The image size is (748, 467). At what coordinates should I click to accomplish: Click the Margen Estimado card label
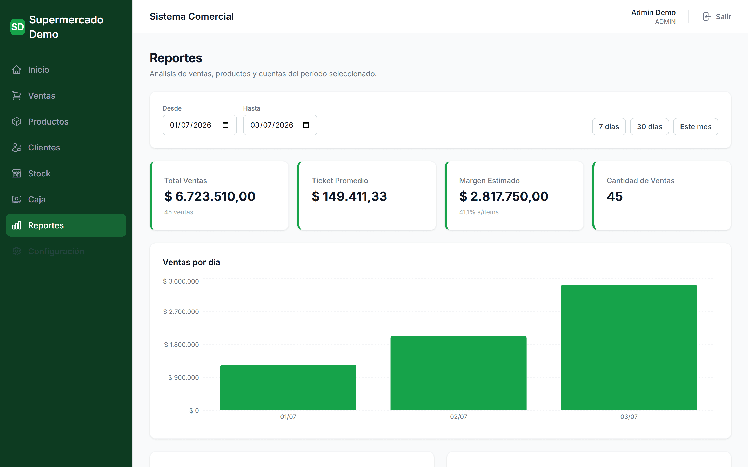pos(489,180)
